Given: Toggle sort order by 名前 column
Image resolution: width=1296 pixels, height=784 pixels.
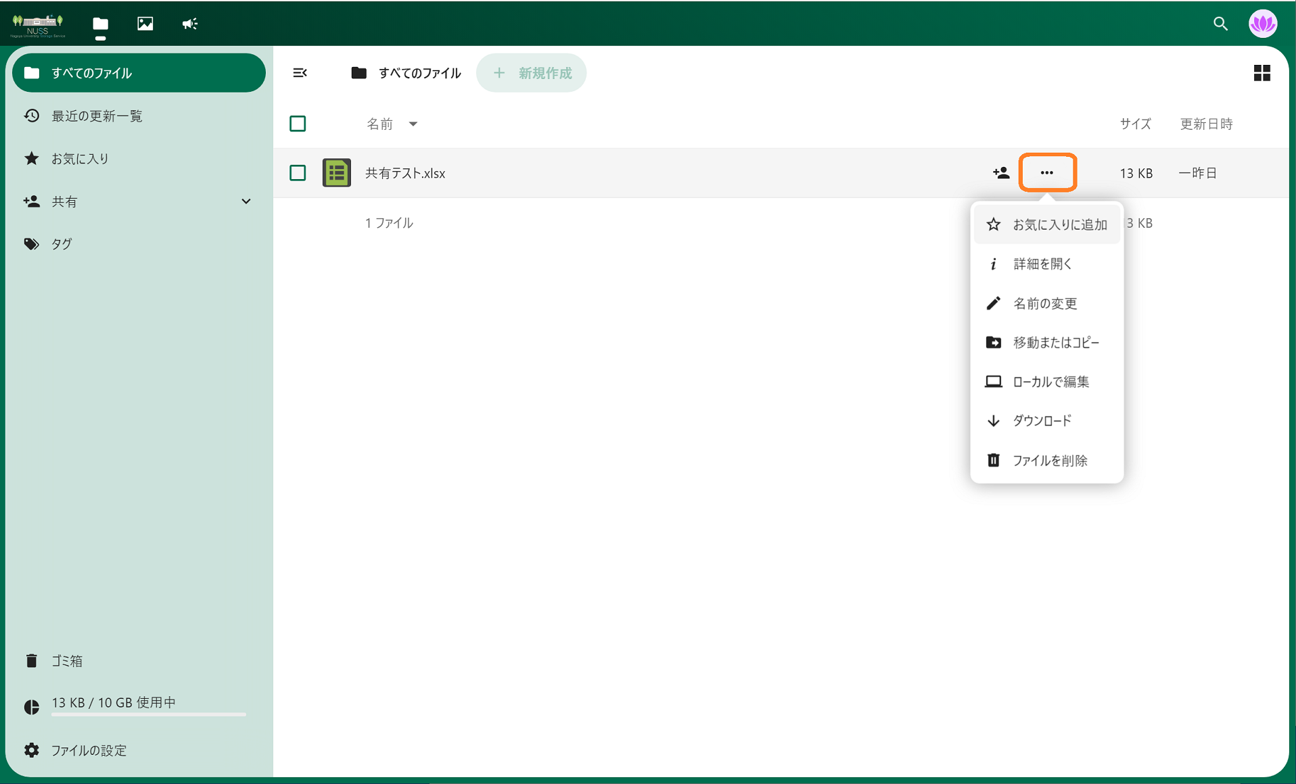Looking at the screenshot, I should click(x=380, y=124).
